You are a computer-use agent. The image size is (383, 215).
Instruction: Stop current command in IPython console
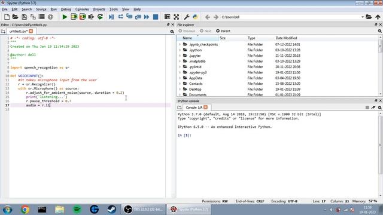tap(367, 107)
